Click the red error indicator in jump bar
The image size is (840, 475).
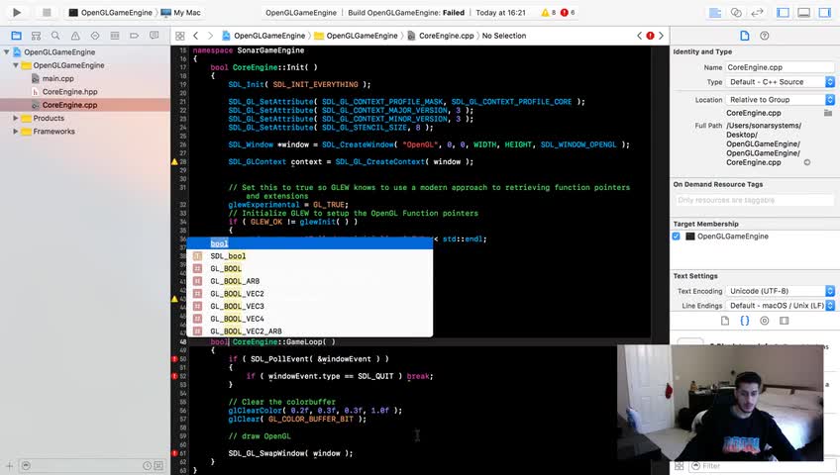[650, 36]
